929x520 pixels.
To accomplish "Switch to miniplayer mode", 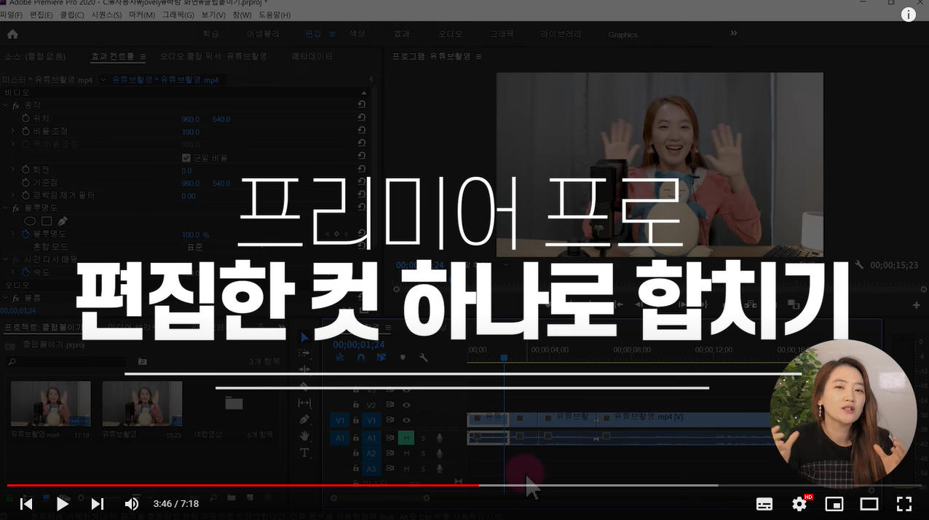I will [x=834, y=503].
